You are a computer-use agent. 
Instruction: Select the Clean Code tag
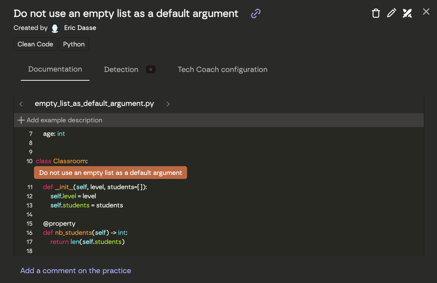[35, 44]
